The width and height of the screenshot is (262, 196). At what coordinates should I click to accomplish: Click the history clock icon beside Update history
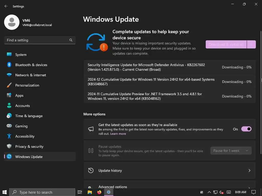(x=91, y=170)
